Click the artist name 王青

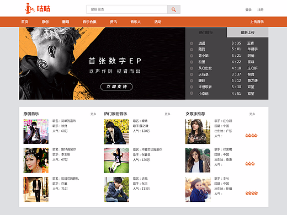pos(251,44)
